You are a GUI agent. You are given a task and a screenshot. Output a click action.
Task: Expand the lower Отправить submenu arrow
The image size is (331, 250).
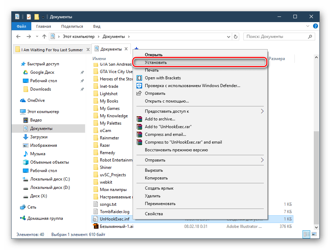262,160
